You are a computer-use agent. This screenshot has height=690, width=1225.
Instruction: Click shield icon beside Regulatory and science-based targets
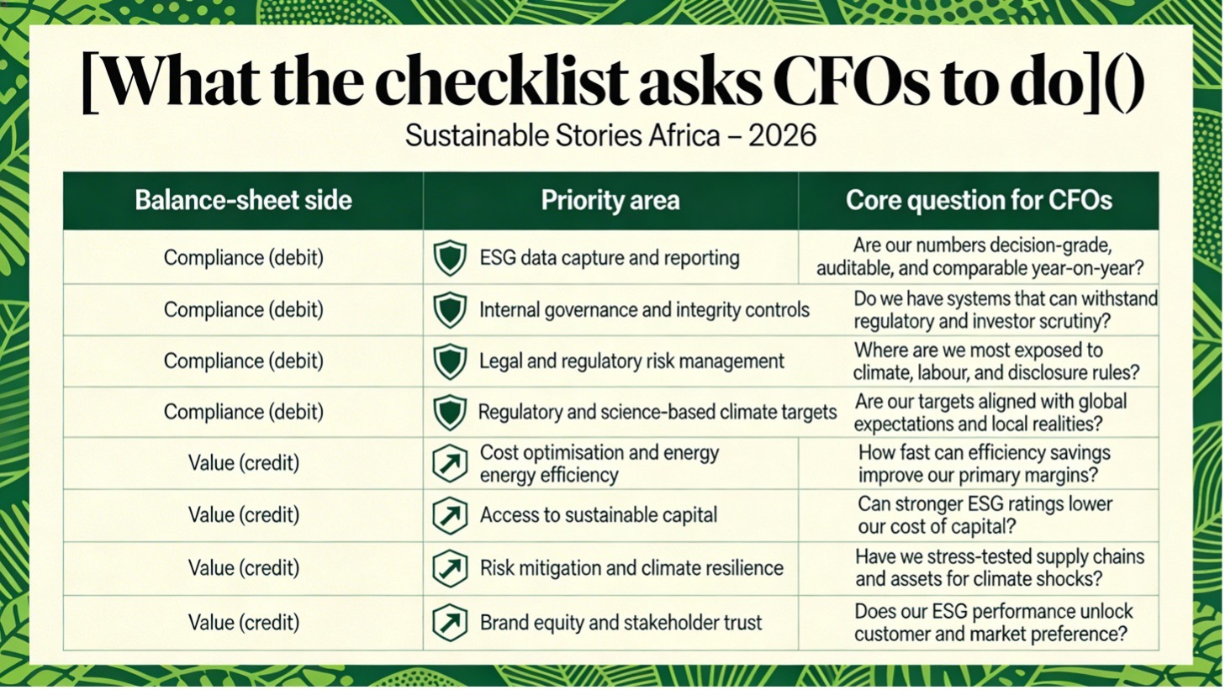click(x=450, y=413)
